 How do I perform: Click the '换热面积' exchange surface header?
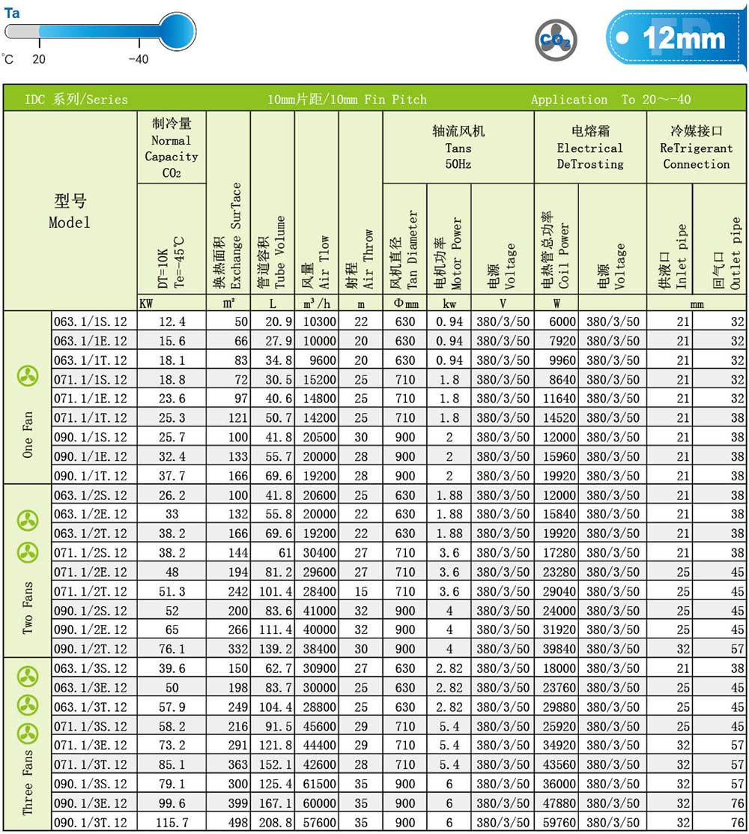point(228,236)
